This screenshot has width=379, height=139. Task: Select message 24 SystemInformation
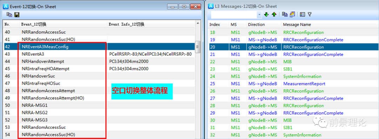(293, 77)
